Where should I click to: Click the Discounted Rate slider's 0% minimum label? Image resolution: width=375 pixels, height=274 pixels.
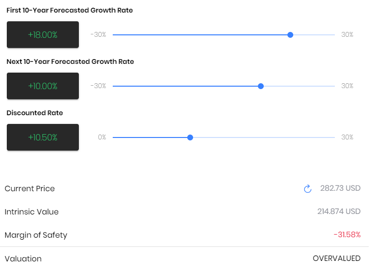coord(102,137)
